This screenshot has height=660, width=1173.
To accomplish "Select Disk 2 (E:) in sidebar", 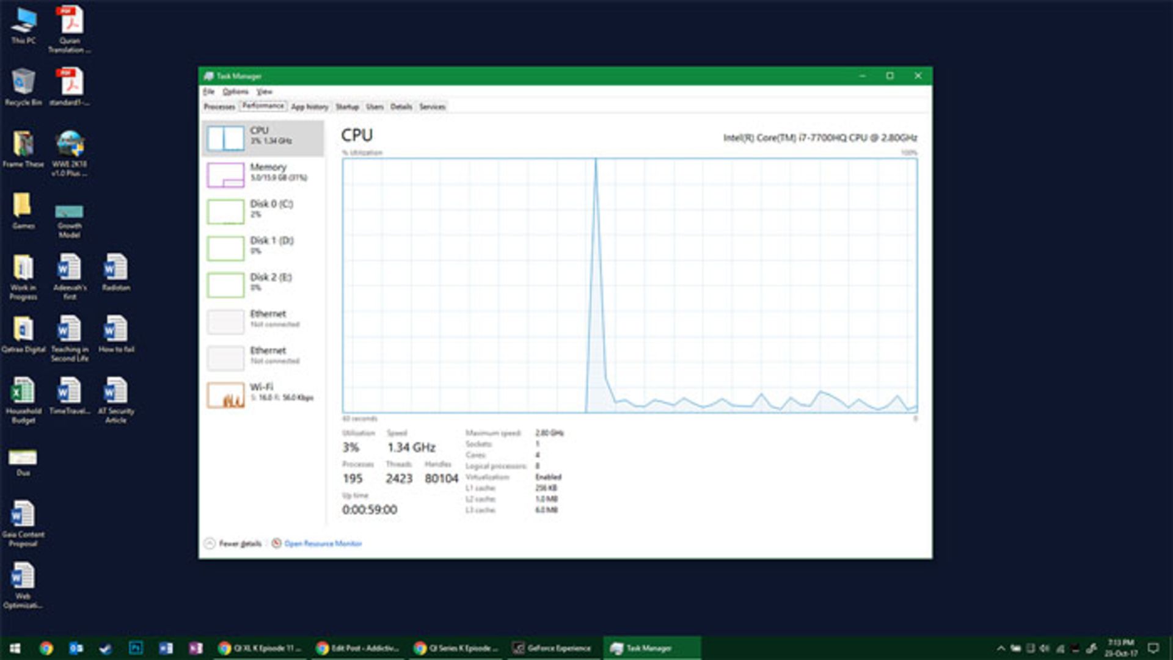I will click(263, 285).
